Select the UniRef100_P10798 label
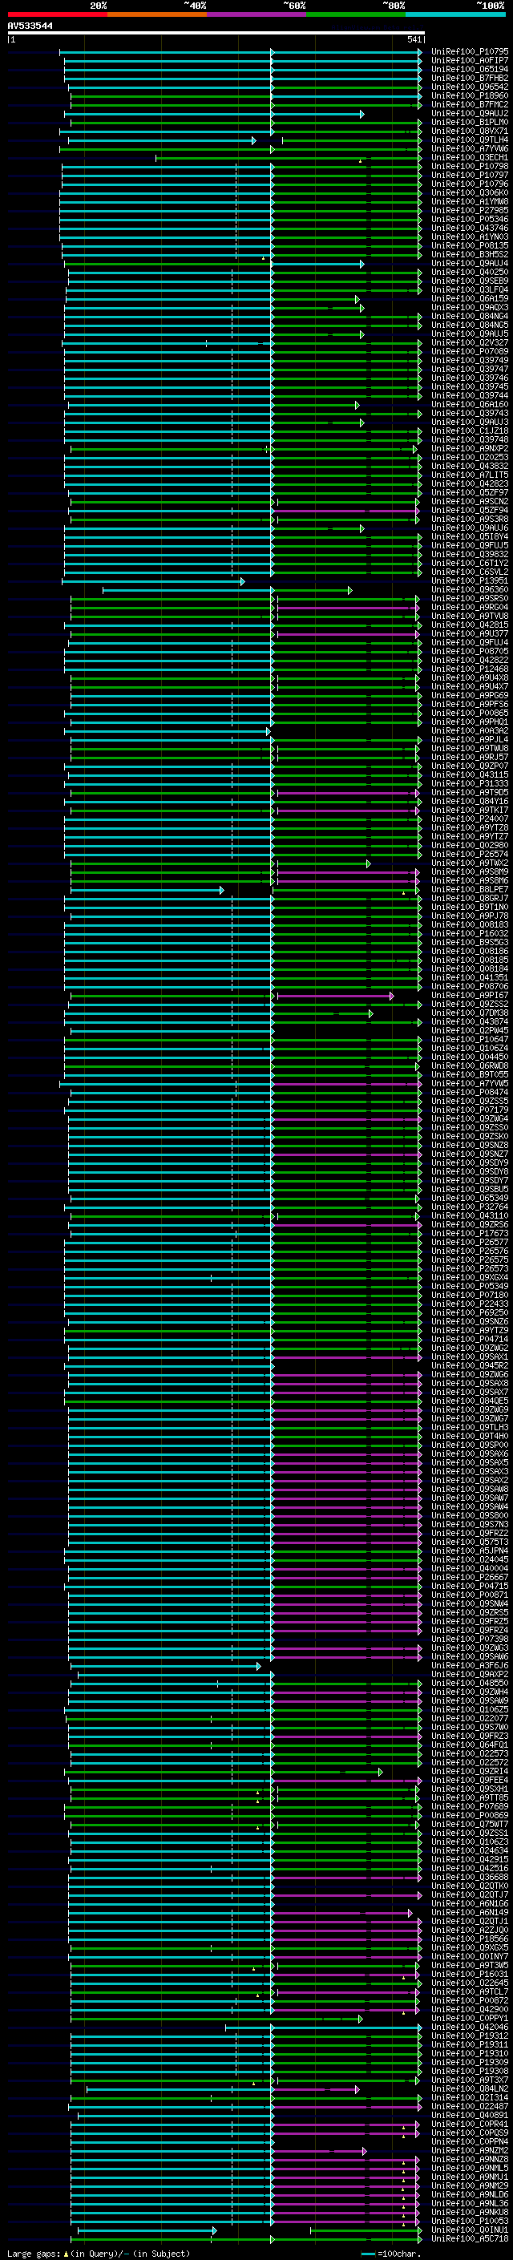Viewport: 513px width, 2260px height. (470, 166)
